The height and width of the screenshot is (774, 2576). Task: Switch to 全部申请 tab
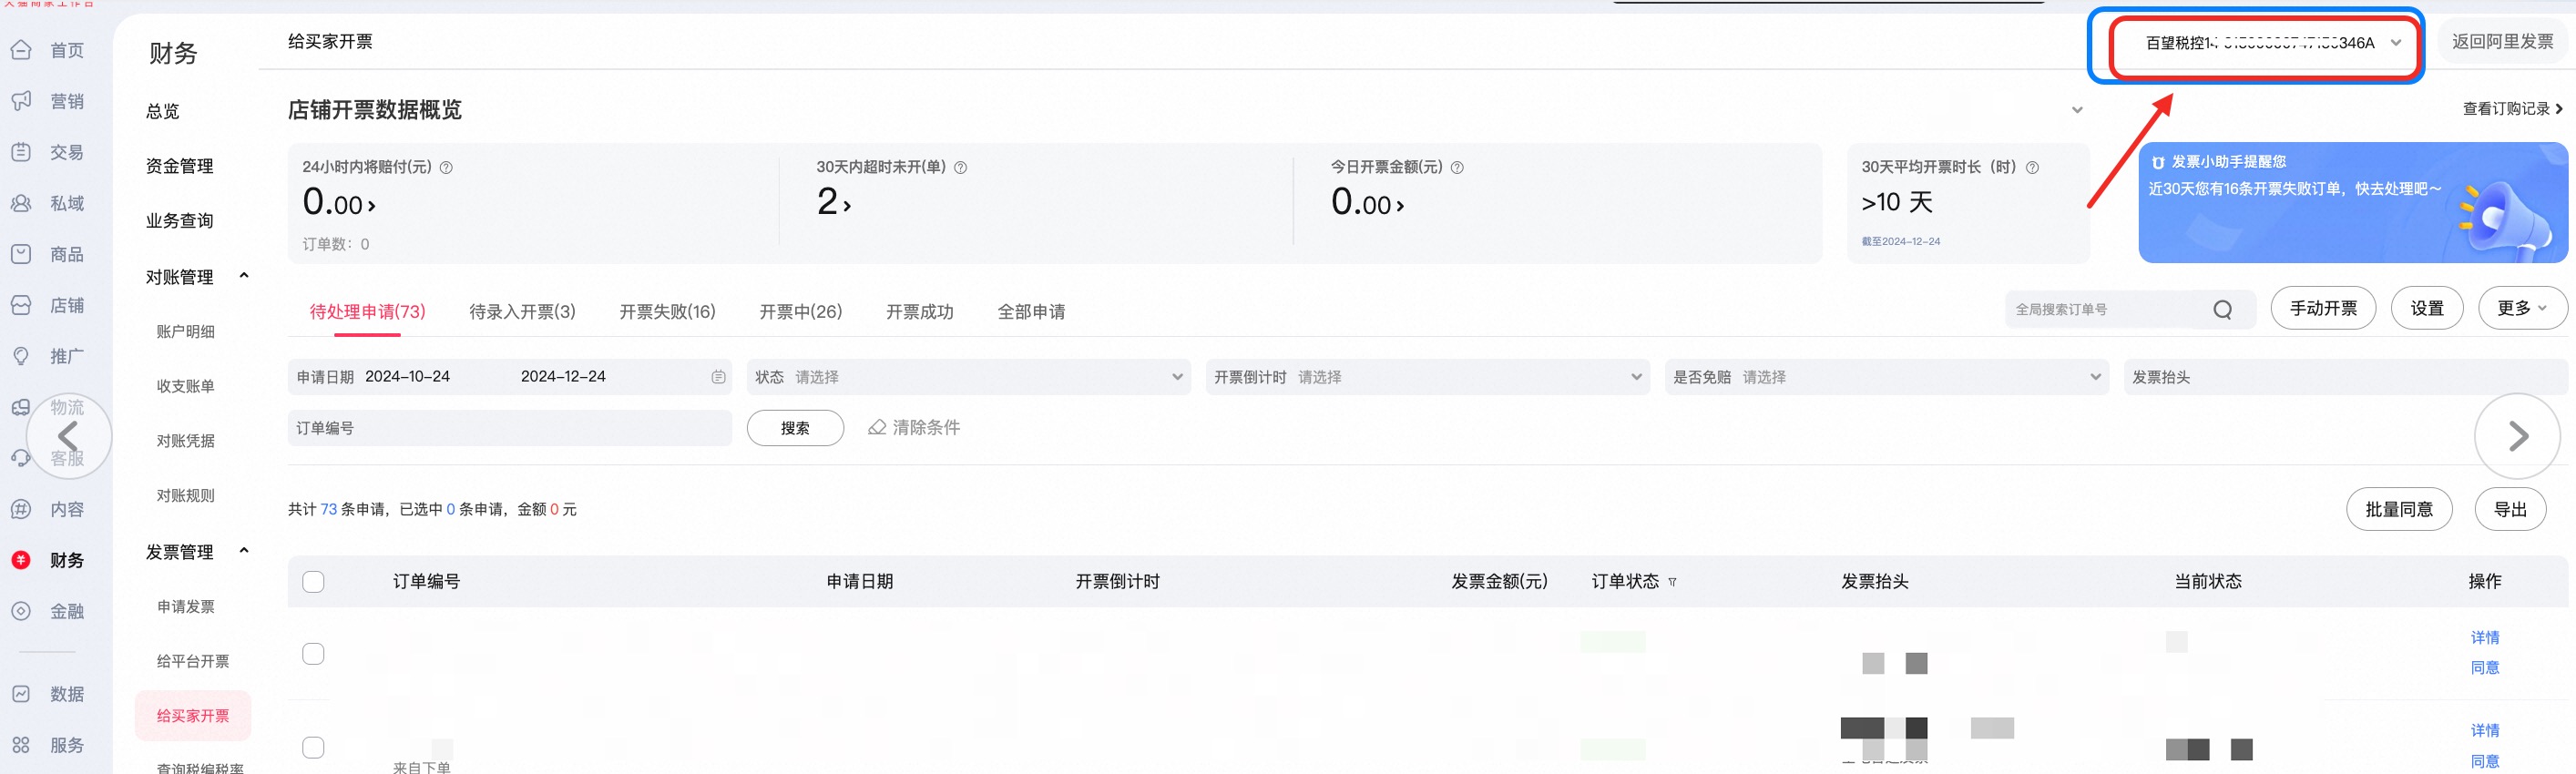[x=1032, y=312]
